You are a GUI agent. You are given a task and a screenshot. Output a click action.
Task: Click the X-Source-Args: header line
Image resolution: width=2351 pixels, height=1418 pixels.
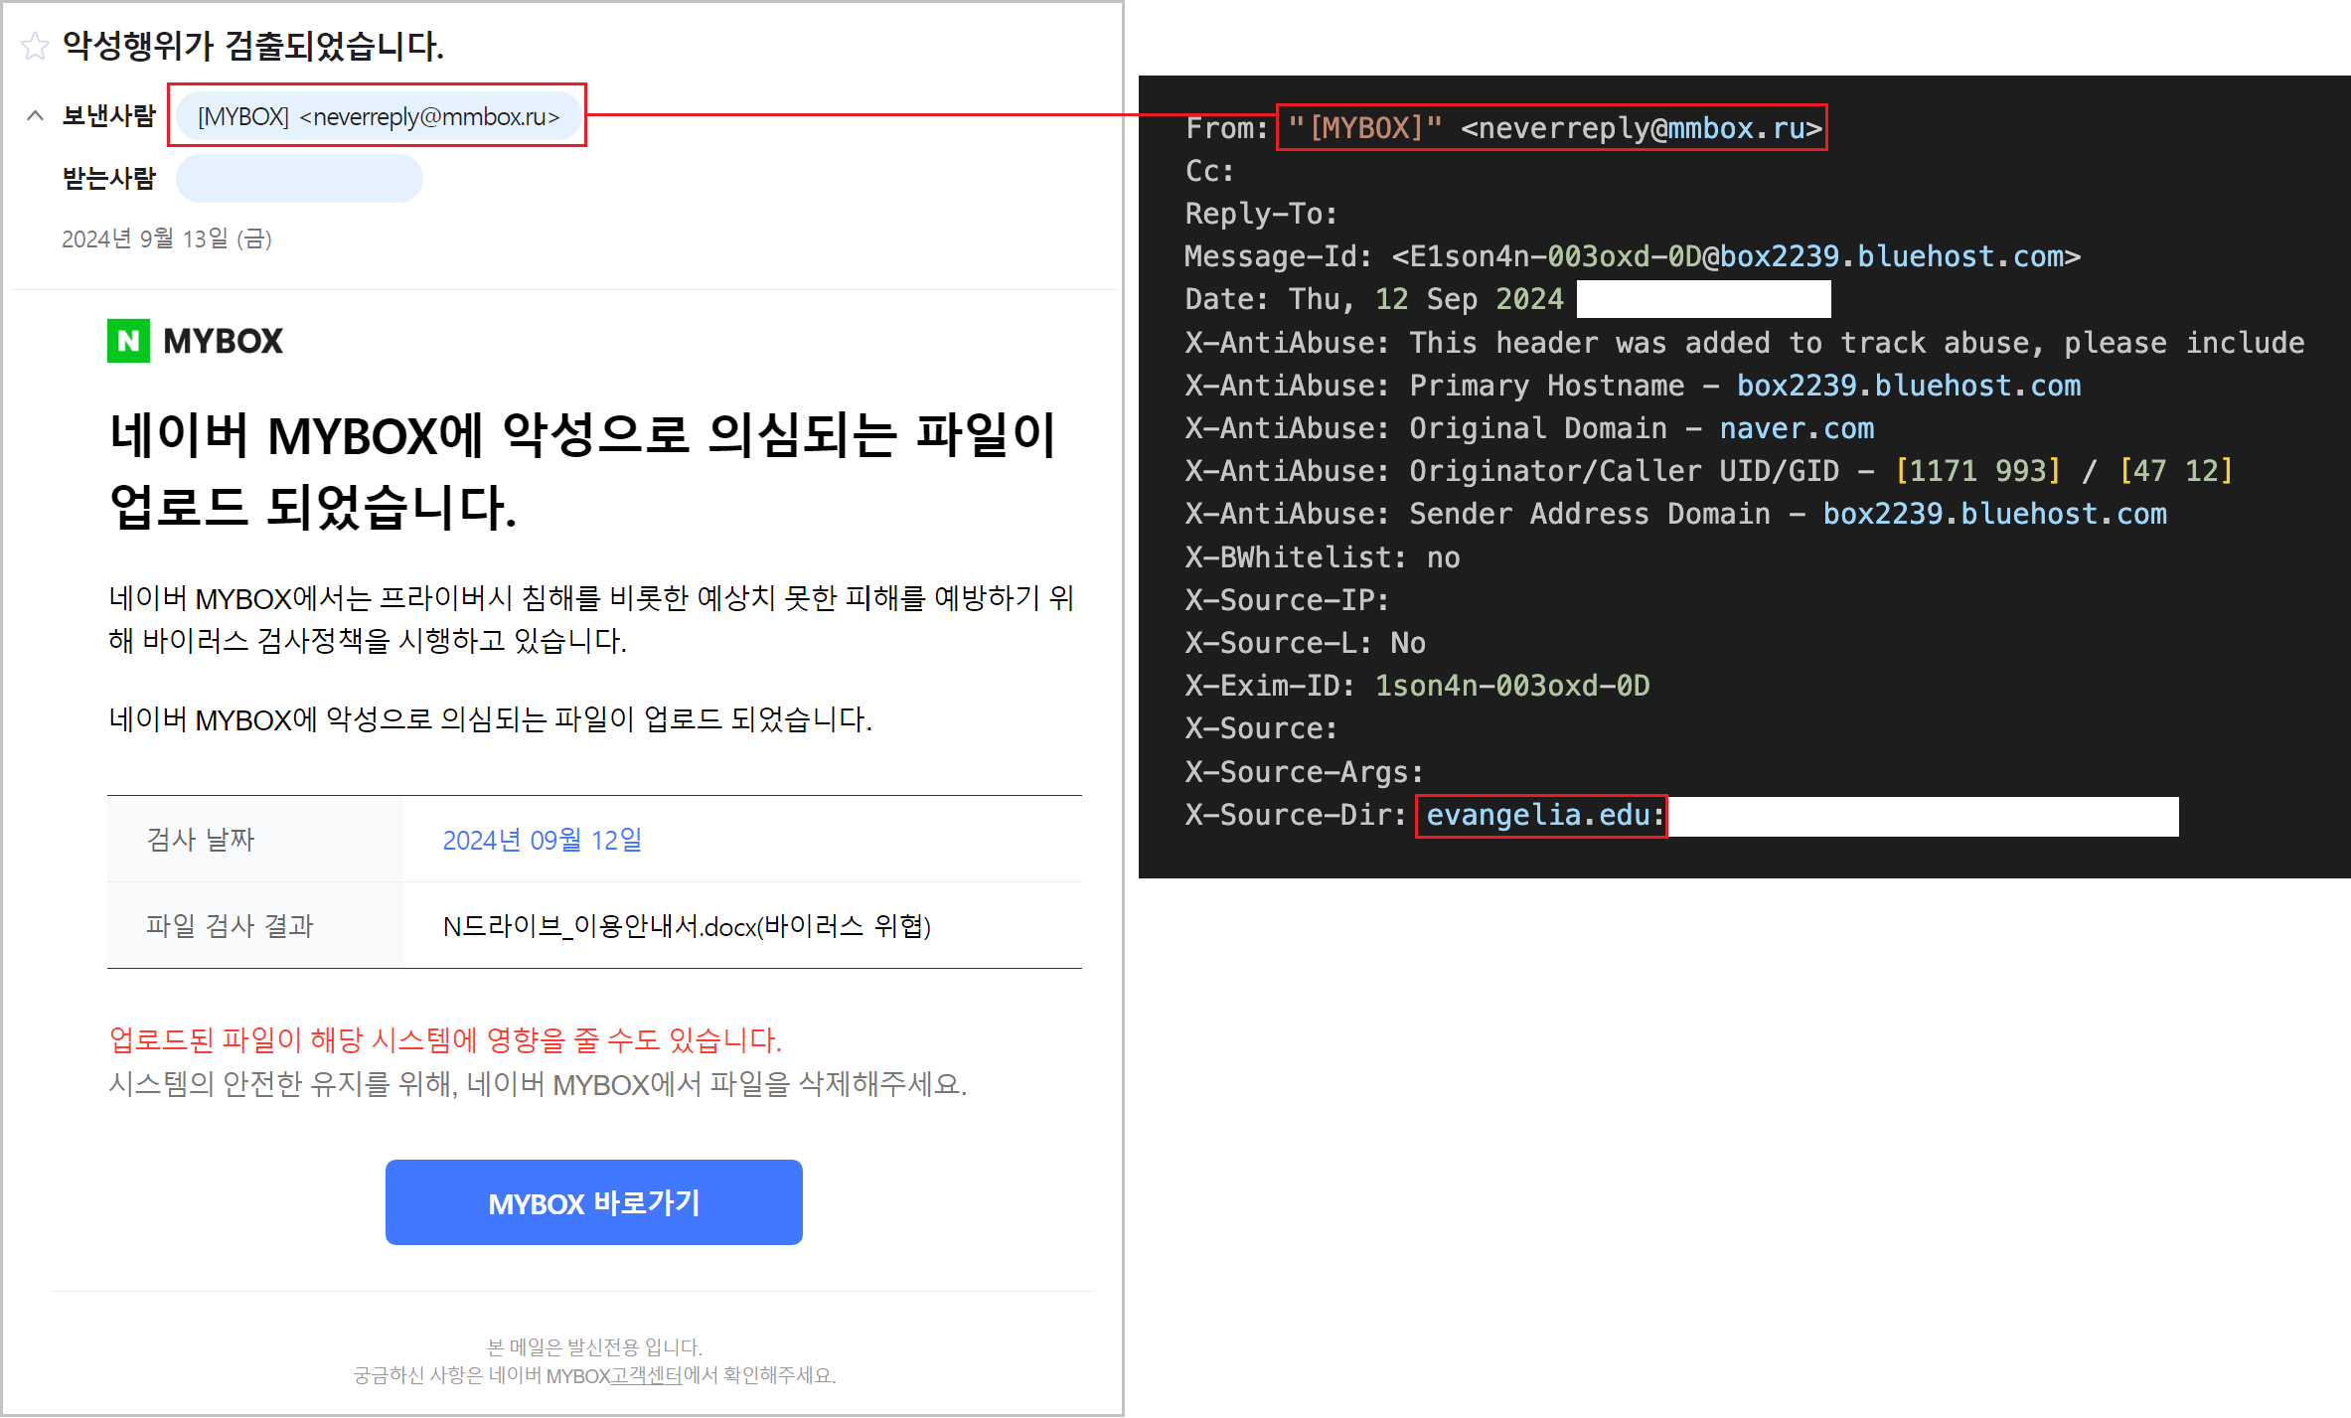(x=1305, y=772)
